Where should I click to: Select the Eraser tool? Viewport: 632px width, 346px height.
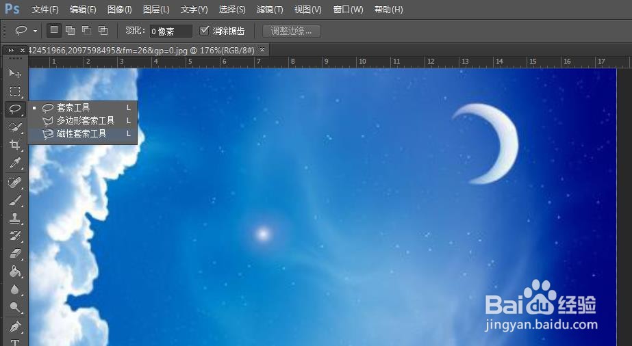(15, 254)
